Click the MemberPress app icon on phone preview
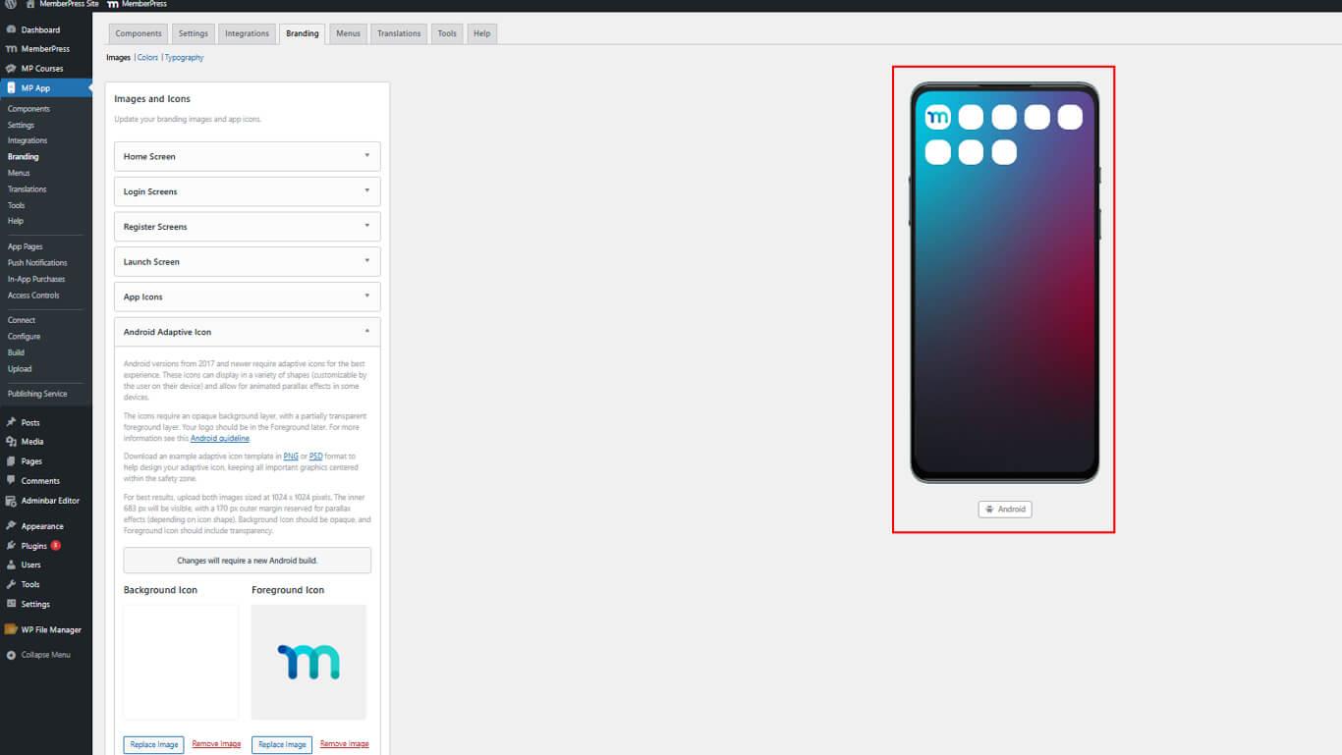Screen dimensions: 1342x755 click(937, 118)
